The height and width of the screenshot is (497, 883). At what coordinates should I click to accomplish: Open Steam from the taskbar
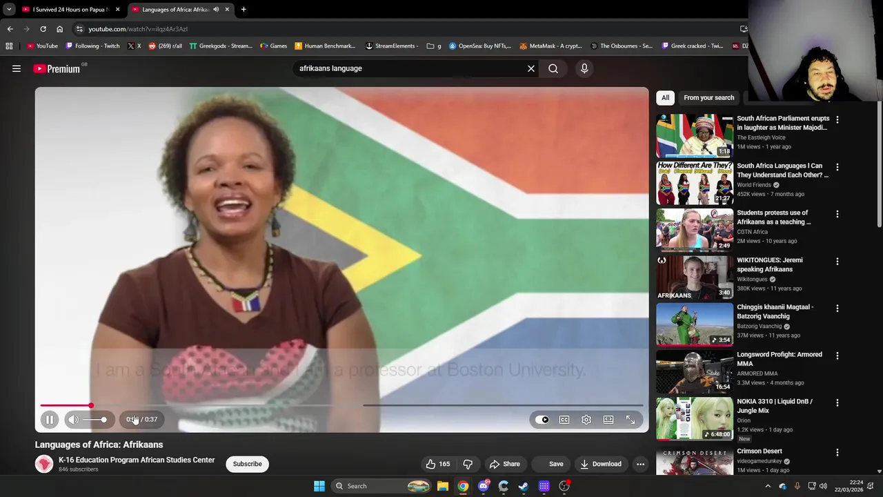[x=524, y=486]
